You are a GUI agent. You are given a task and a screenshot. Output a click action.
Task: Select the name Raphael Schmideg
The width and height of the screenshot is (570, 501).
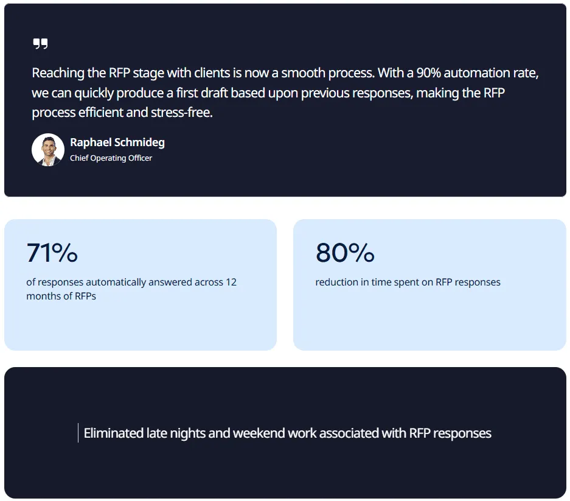pyautogui.click(x=117, y=142)
